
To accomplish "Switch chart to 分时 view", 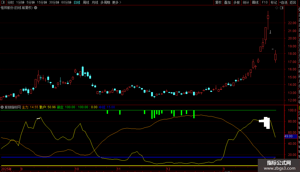I will tap(10, 2).
